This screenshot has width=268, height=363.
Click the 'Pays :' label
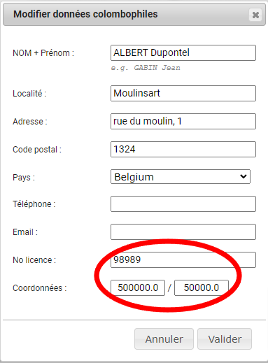[24, 178]
